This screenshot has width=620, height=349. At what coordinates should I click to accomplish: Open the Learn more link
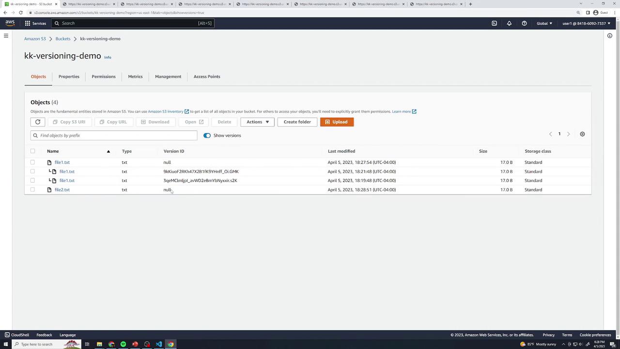point(404,111)
